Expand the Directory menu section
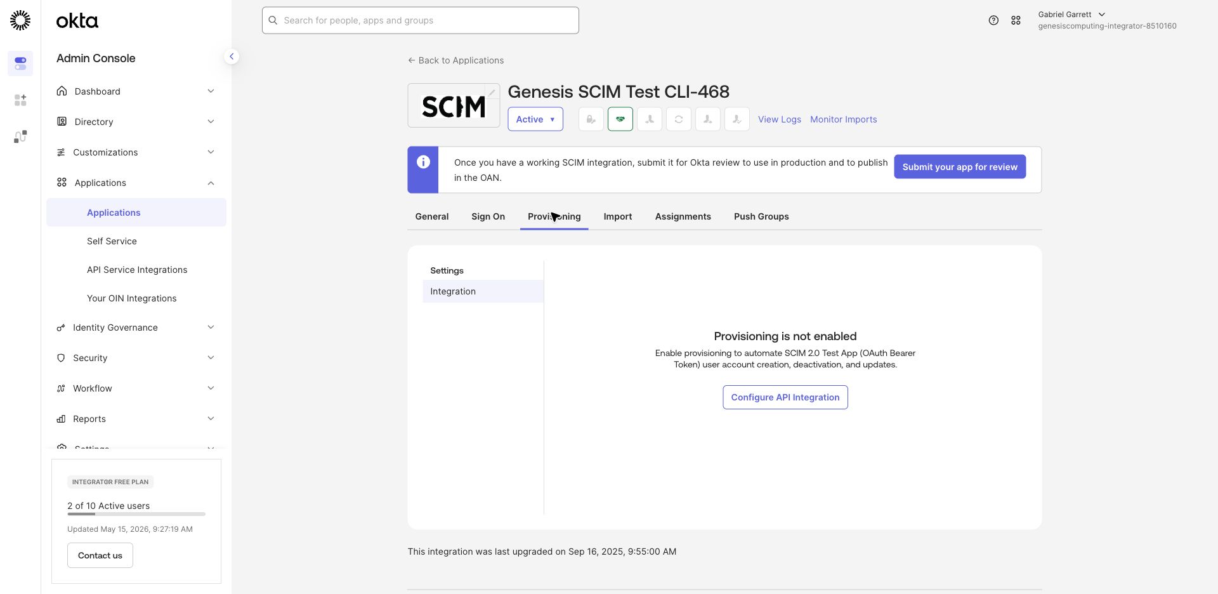 136,122
